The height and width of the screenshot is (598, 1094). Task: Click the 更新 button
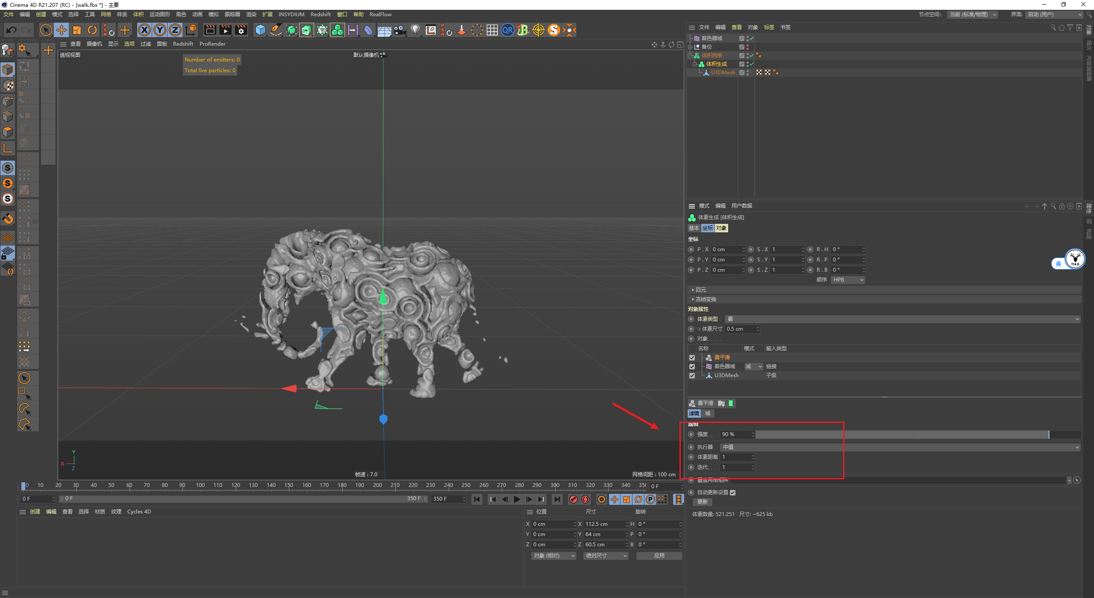[x=702, y=502]
